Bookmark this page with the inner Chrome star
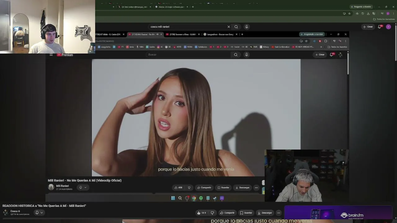 [x=306, y=41]
